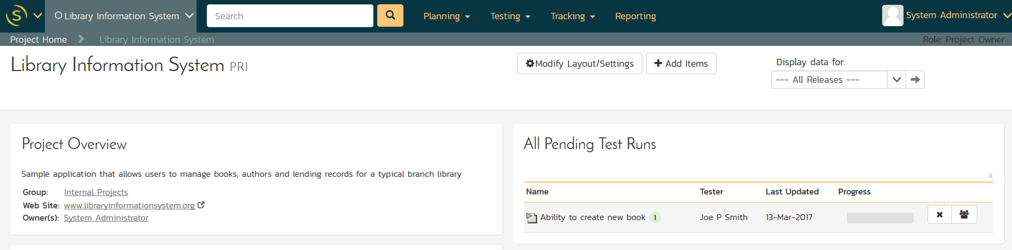Click the test run icon beside book test
The image size is (1012, 250).
[531, 217]
